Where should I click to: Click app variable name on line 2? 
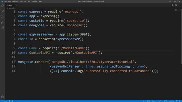32,16
